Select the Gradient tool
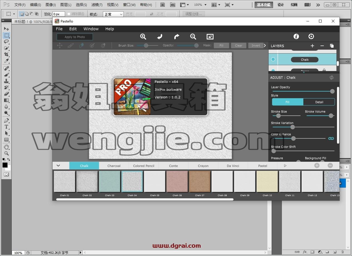 [6, 100]
